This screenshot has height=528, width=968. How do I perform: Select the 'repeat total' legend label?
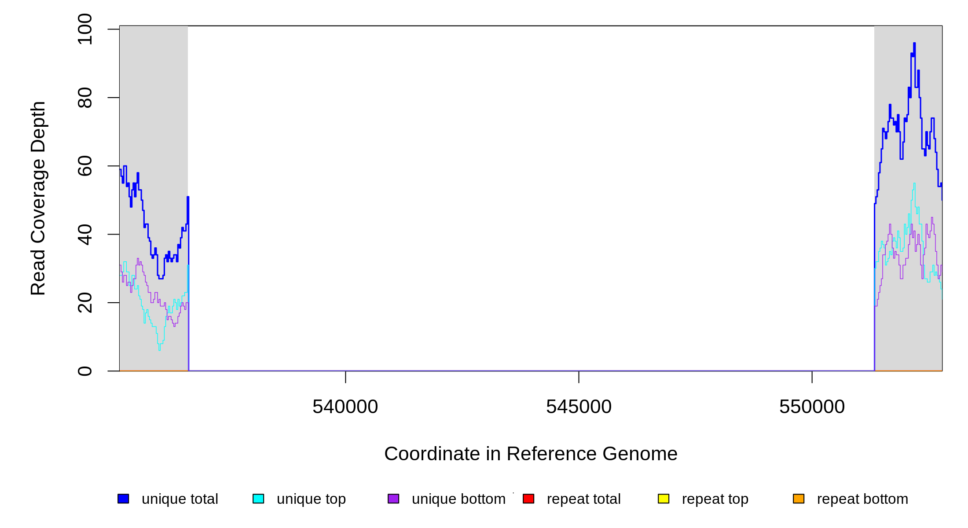583,499
